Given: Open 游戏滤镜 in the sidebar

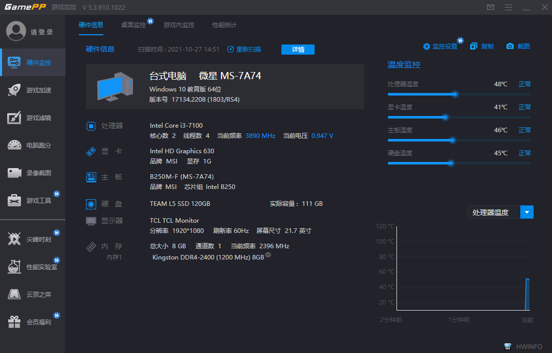Looking at the screenshot, I should (x=33, y=118).
